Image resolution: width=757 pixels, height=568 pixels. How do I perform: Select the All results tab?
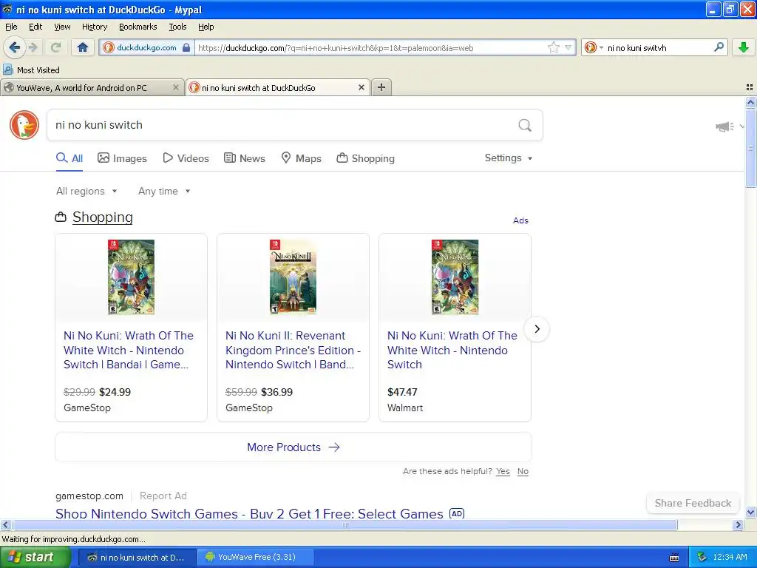[69, 158]
